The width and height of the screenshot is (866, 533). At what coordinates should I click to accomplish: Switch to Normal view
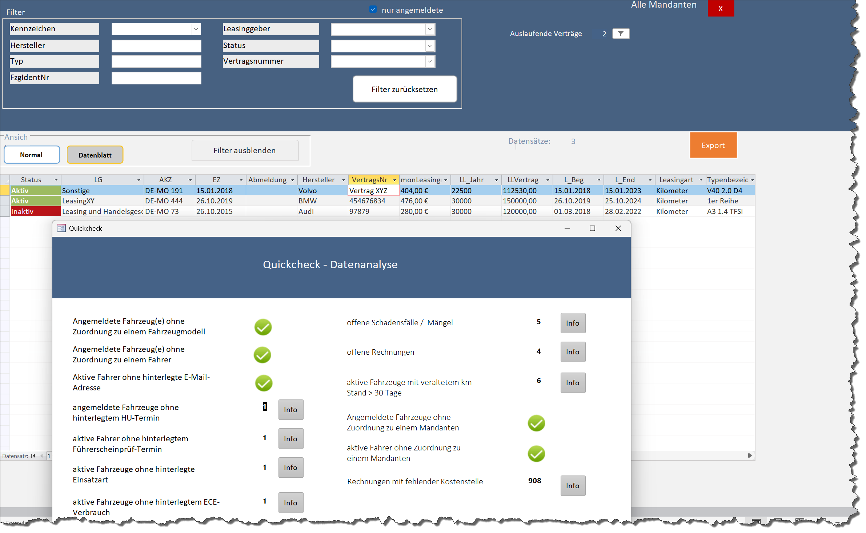32,155
